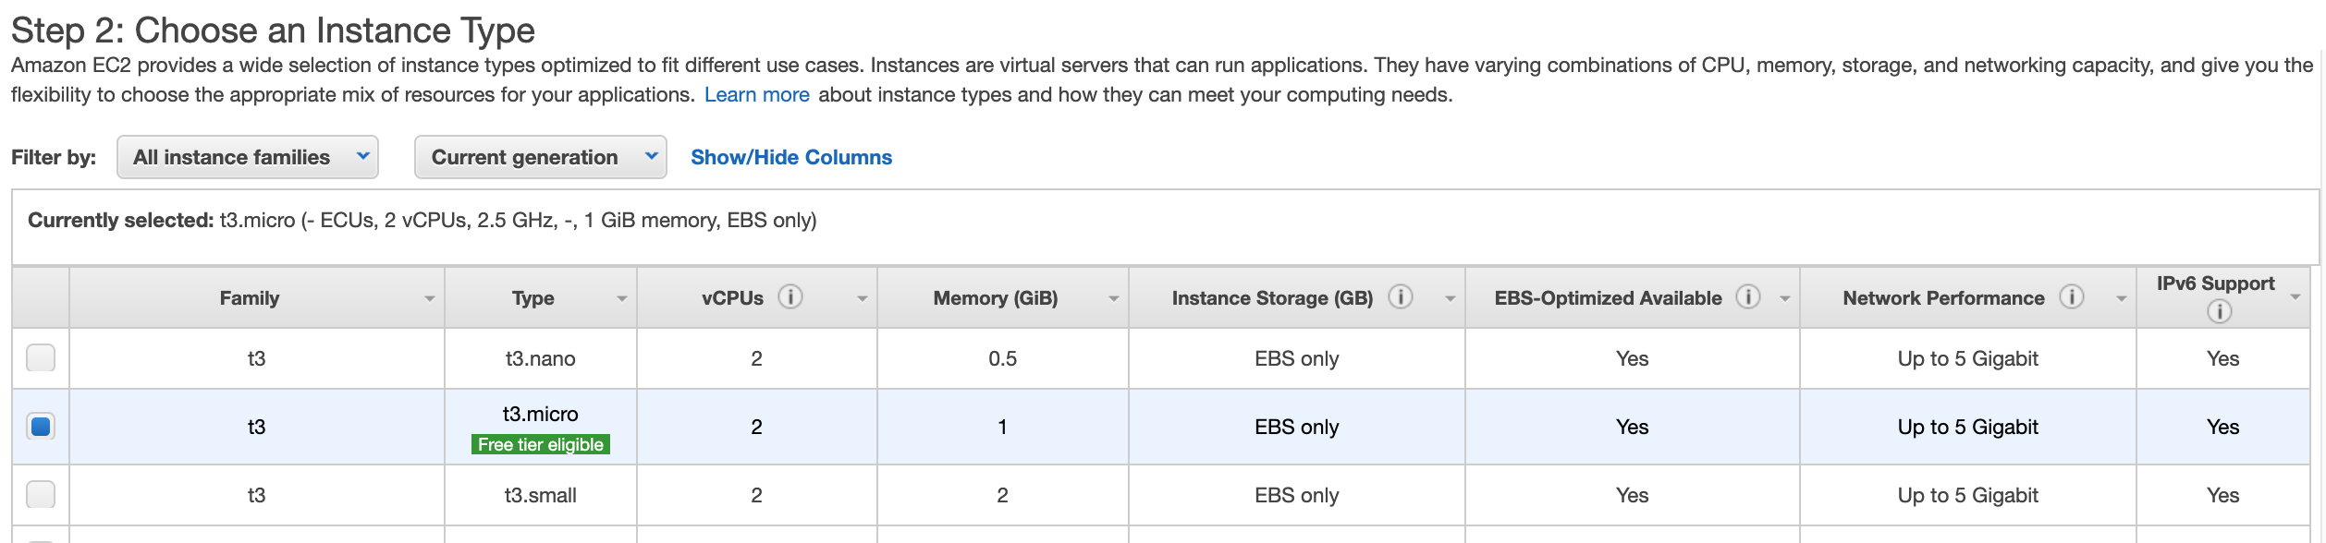Open the Network Performance column sort arrow
The width and height of the screenshot is (2326, 543).
2121,299
